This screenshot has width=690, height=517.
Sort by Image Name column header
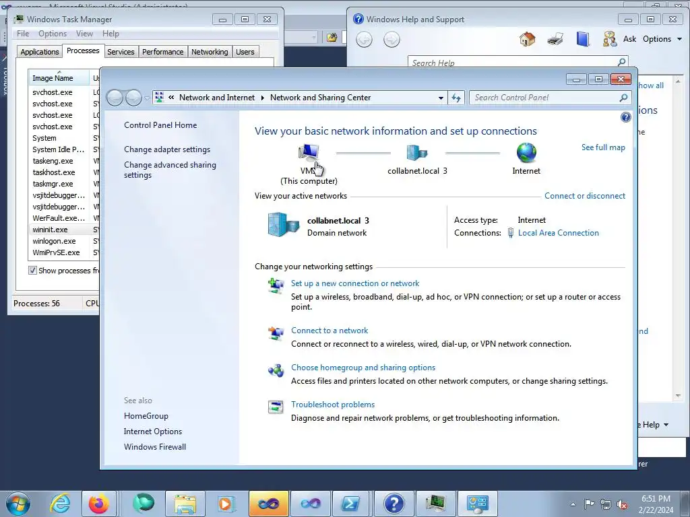point(59,78)
